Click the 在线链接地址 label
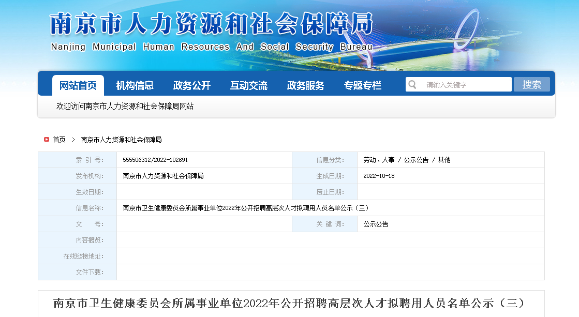This screenshot has height=317, width=579. point(83,256)
